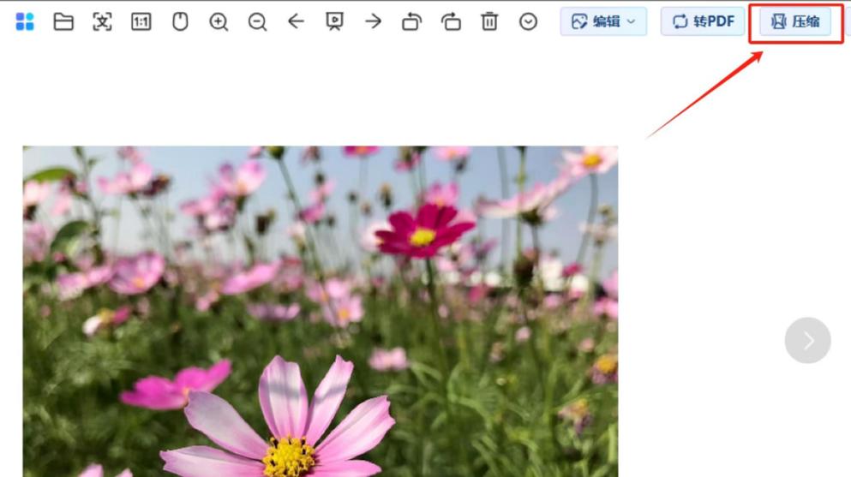Click the cosmos flower photo
Screen dimensions: 851x477
click(321, 312)
